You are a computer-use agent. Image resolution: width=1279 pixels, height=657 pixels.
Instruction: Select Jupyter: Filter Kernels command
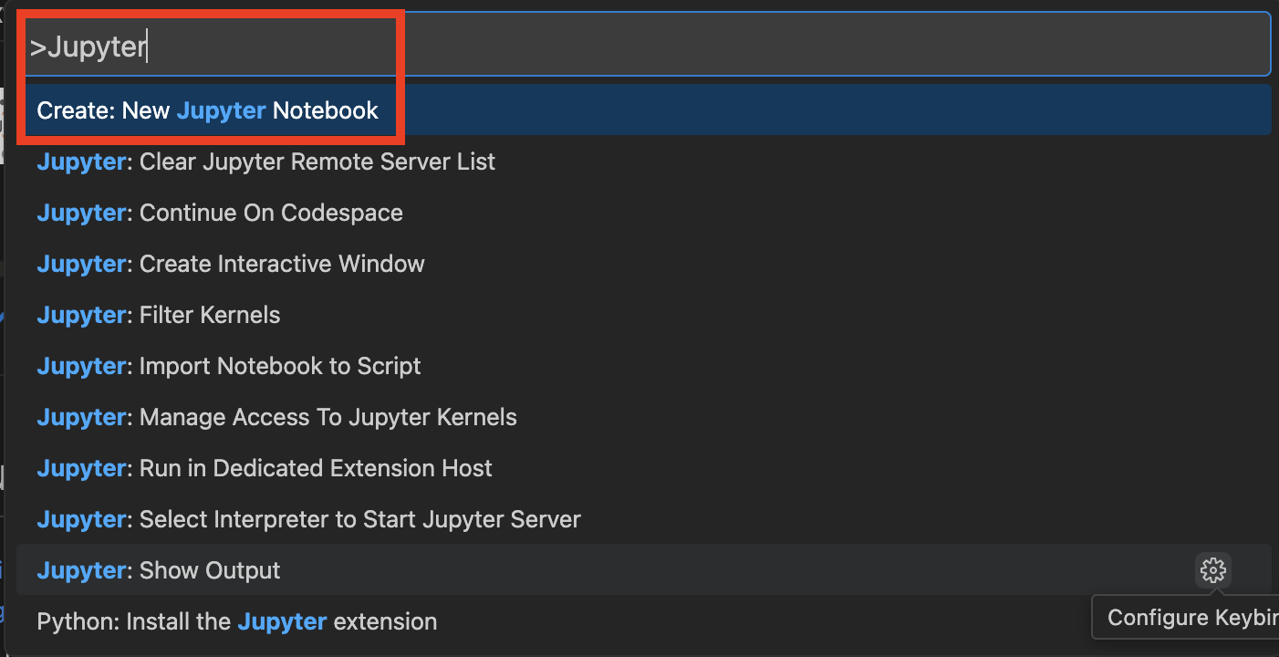pos(643,315)
